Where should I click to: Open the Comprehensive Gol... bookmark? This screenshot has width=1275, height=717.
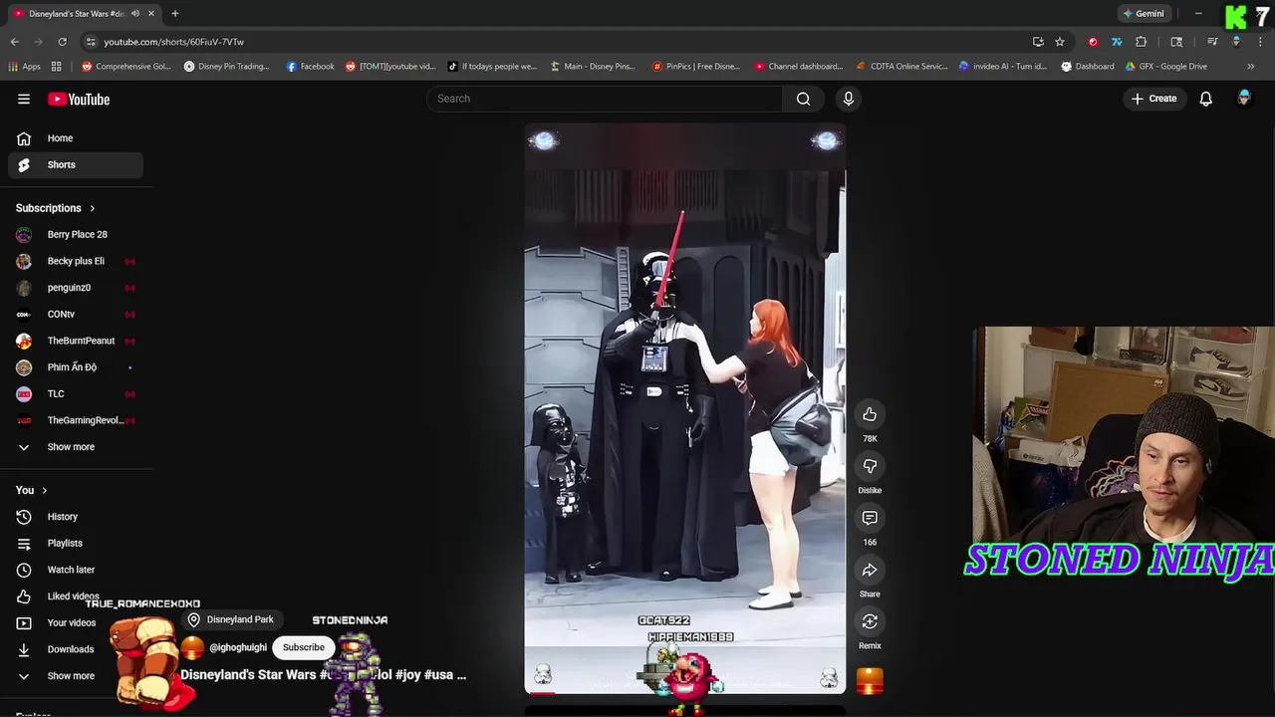click(127, 67)
